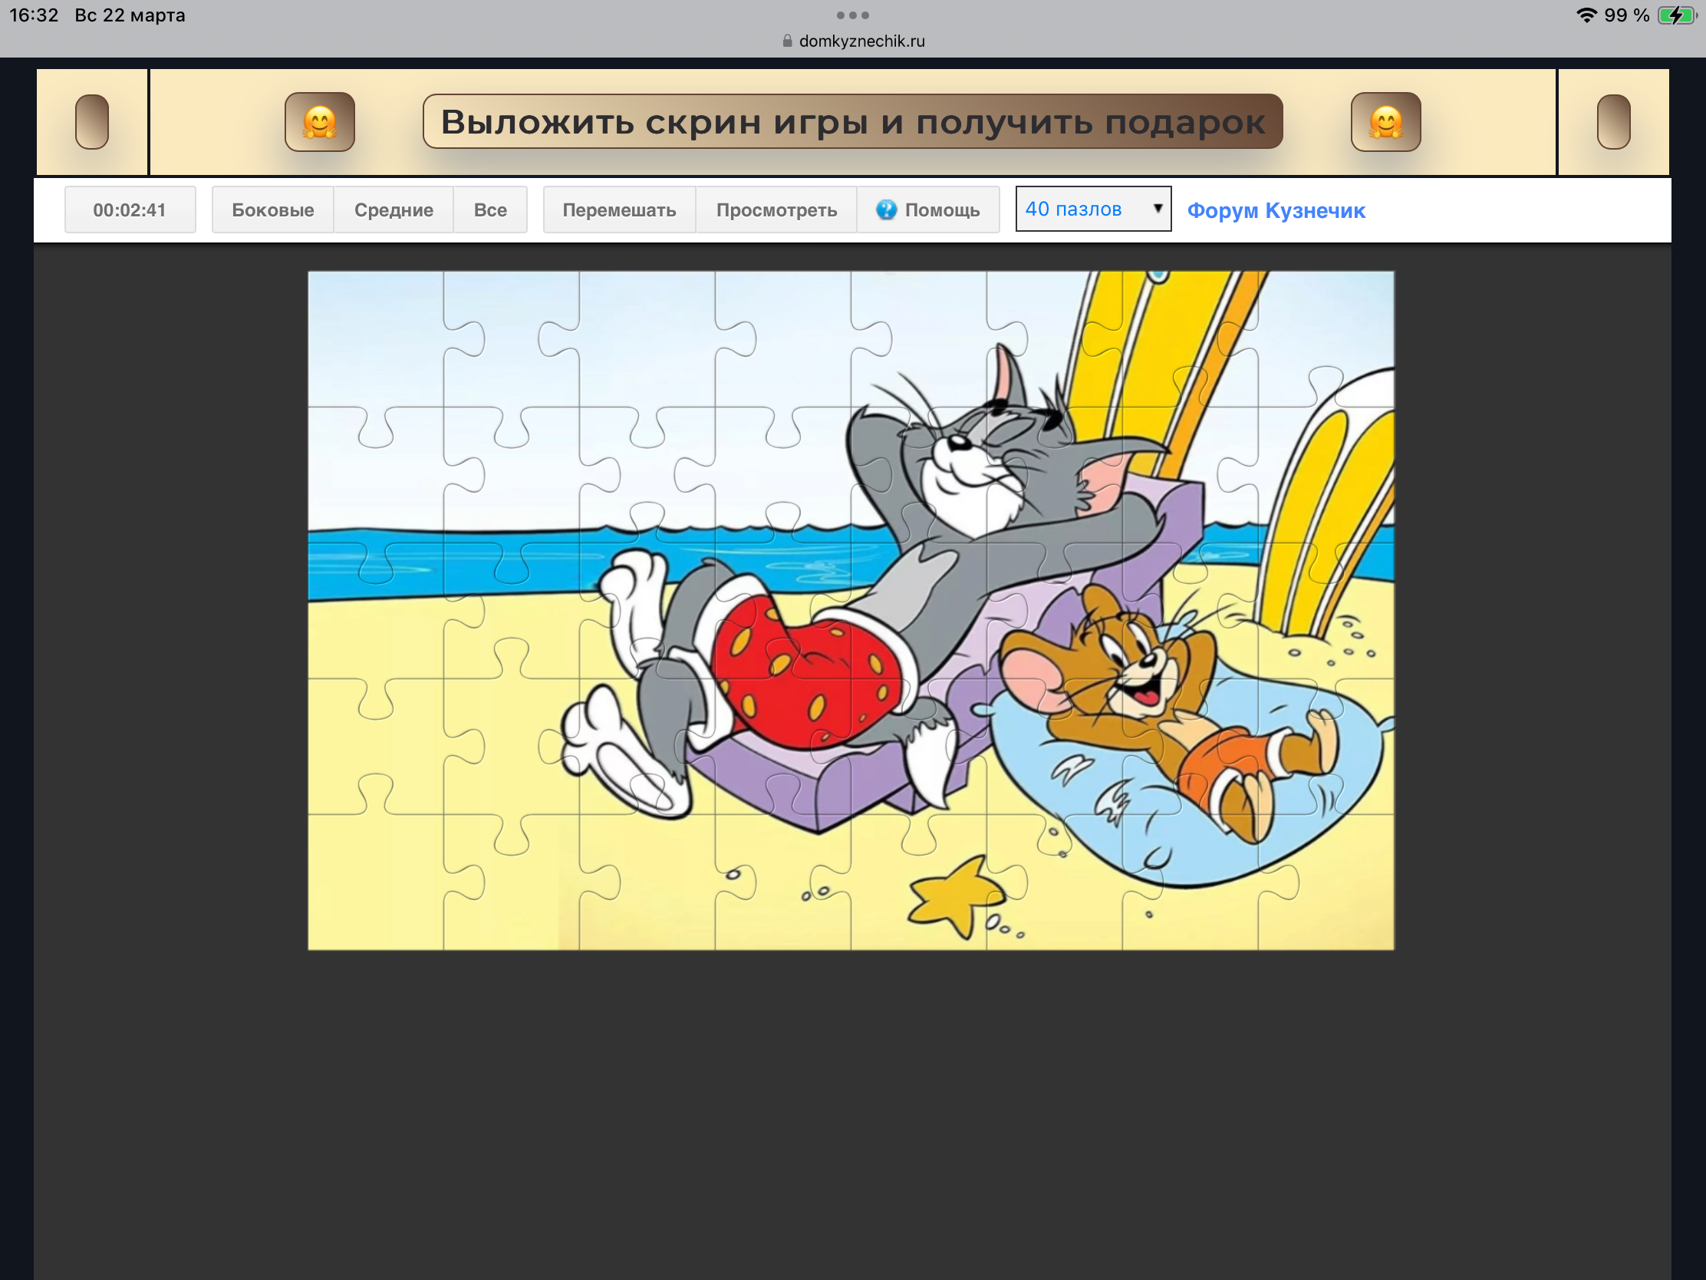
Task: Click the left hugging emoji button
Action: [x=319, y=122]
